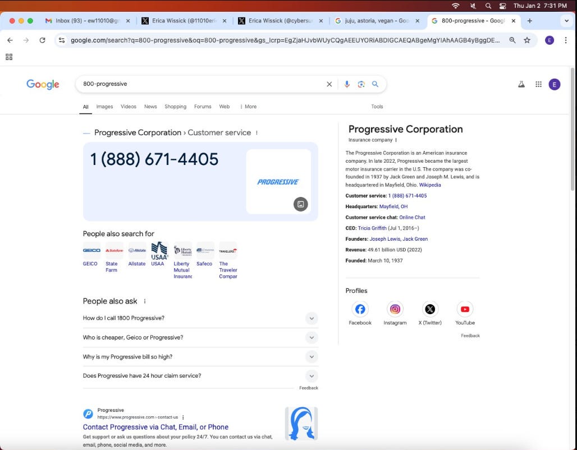Open site information icon in address bar

(62, 40)
